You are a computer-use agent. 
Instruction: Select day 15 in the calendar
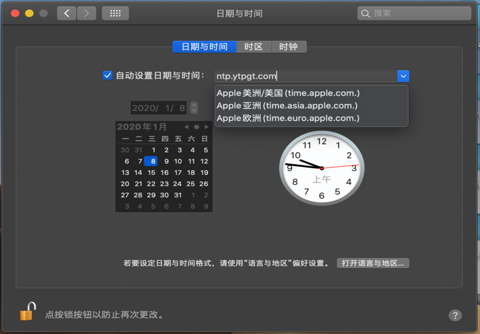click(x=151, y=173)
